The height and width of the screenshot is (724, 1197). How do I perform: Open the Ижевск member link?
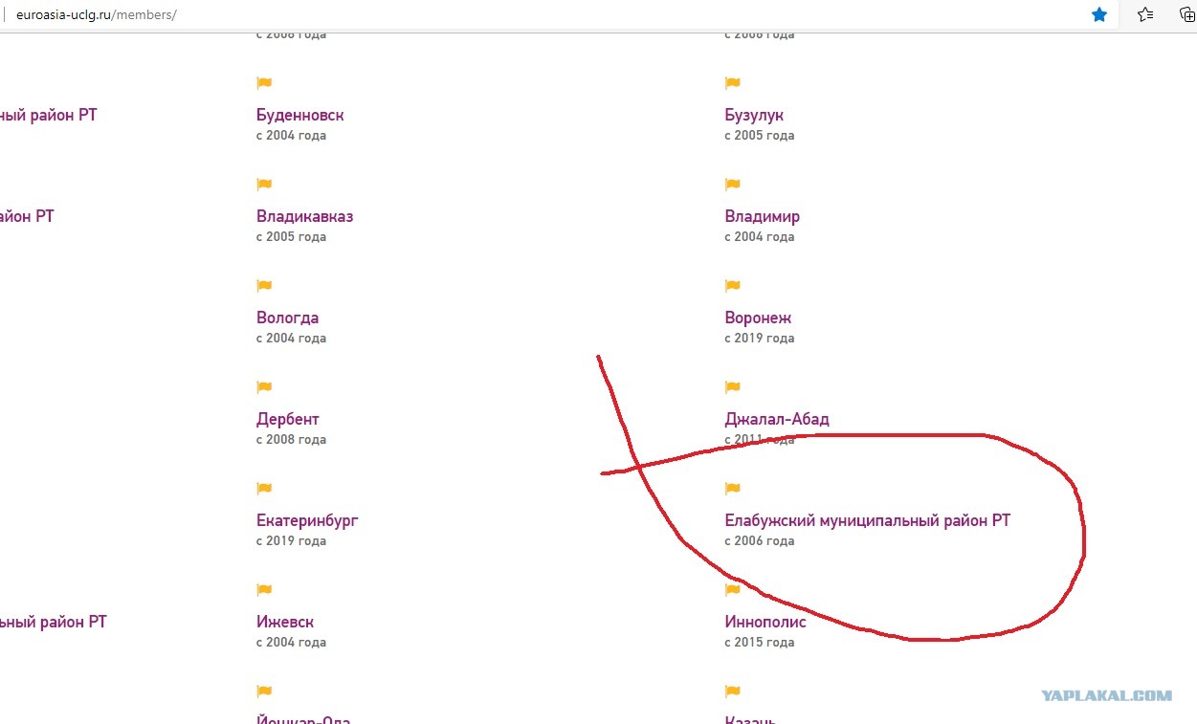284,623
